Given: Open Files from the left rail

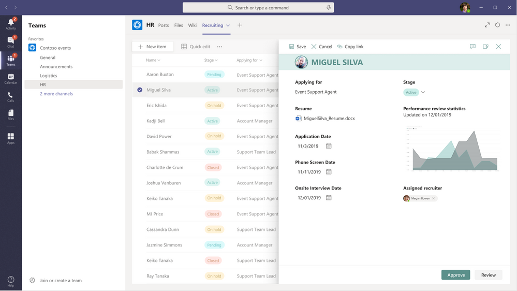Looking at the screenshot, I should [10, 114].
